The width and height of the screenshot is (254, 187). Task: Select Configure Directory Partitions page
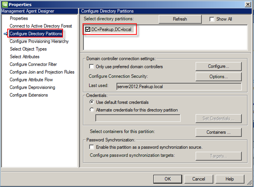(36, 33)
